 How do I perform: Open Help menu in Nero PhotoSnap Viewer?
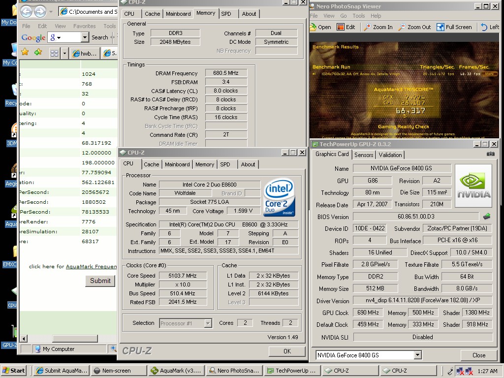tap(376, 16)
